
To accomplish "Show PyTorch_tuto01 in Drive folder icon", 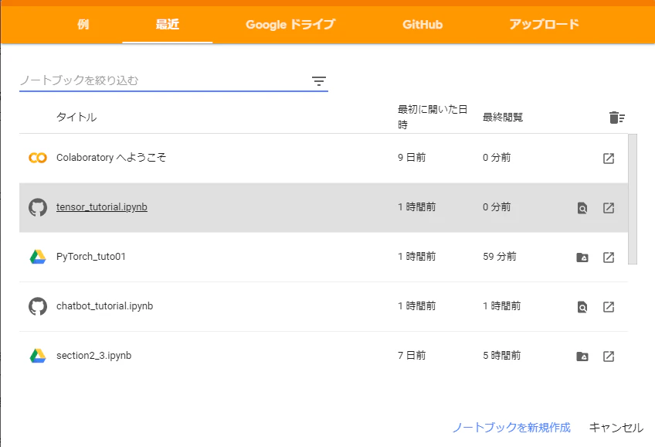I will pyautogui.click(x=582, y=258).
